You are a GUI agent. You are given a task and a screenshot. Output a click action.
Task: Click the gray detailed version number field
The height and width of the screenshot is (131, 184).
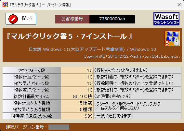[59, 127]
